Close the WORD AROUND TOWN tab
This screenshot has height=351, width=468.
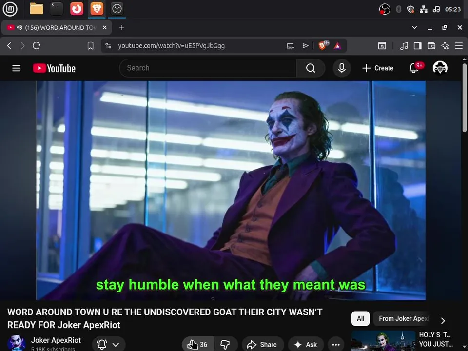(105, 27)
